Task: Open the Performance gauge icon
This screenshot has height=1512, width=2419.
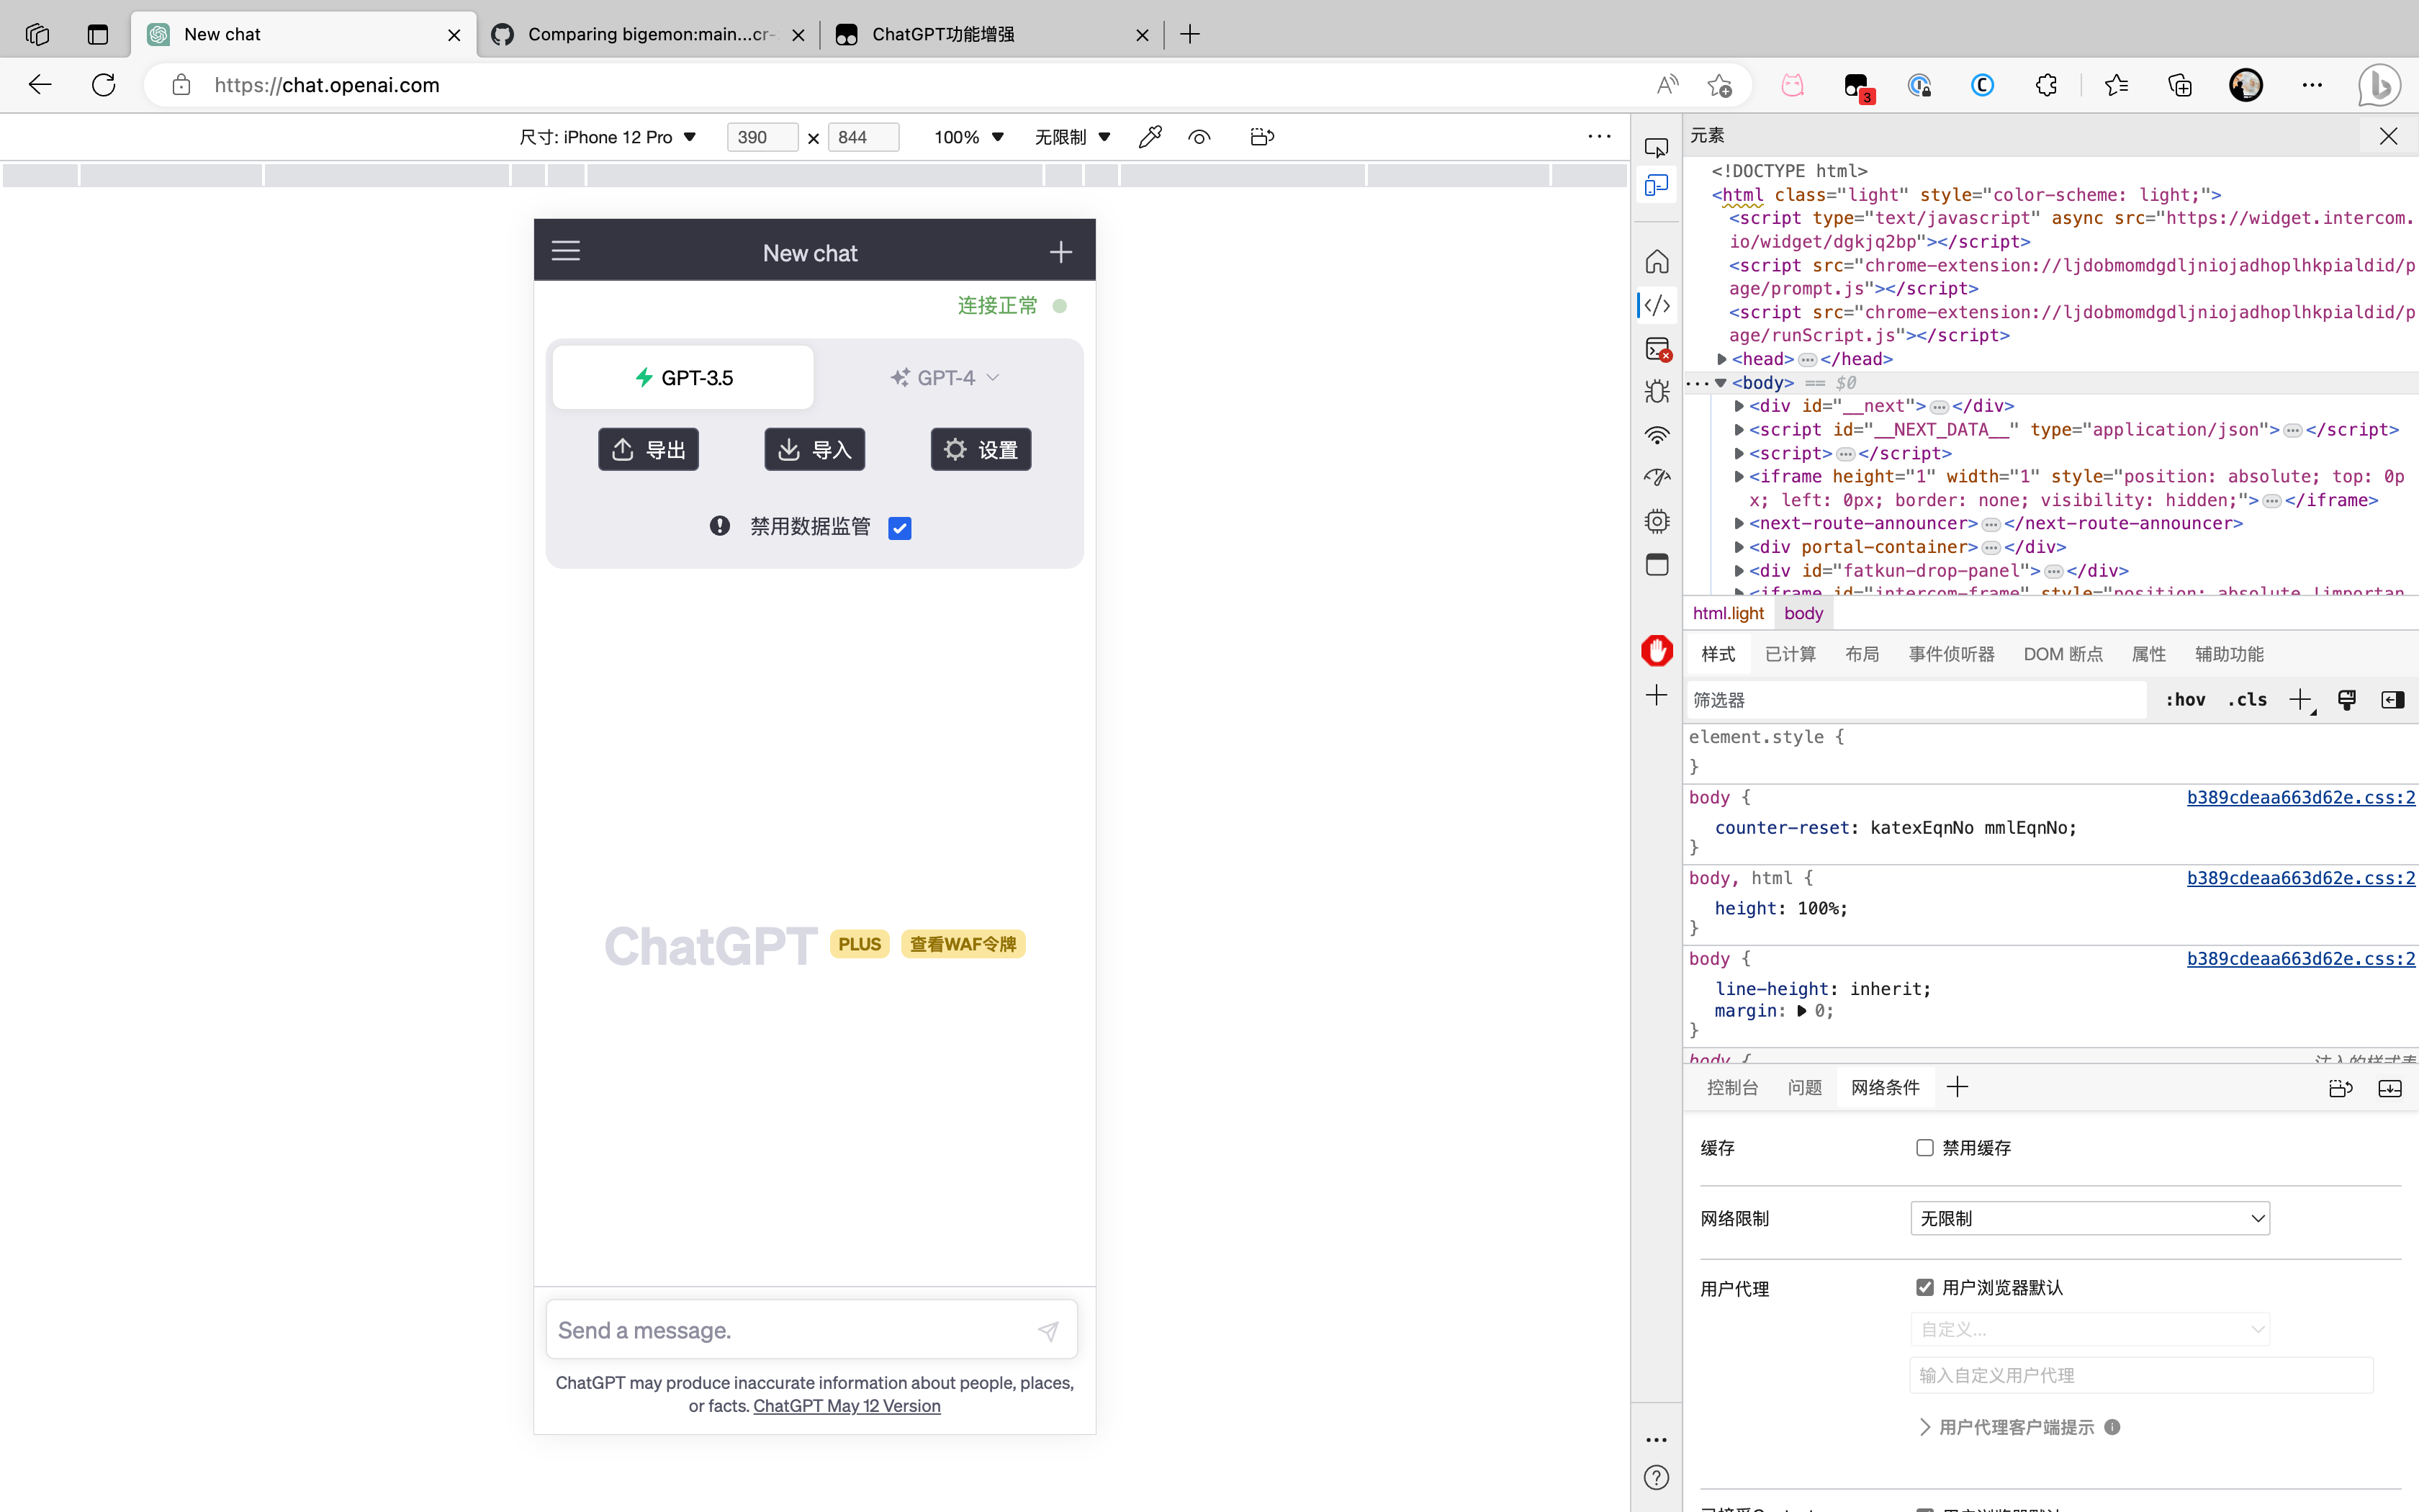Action: coord(1657,478)
